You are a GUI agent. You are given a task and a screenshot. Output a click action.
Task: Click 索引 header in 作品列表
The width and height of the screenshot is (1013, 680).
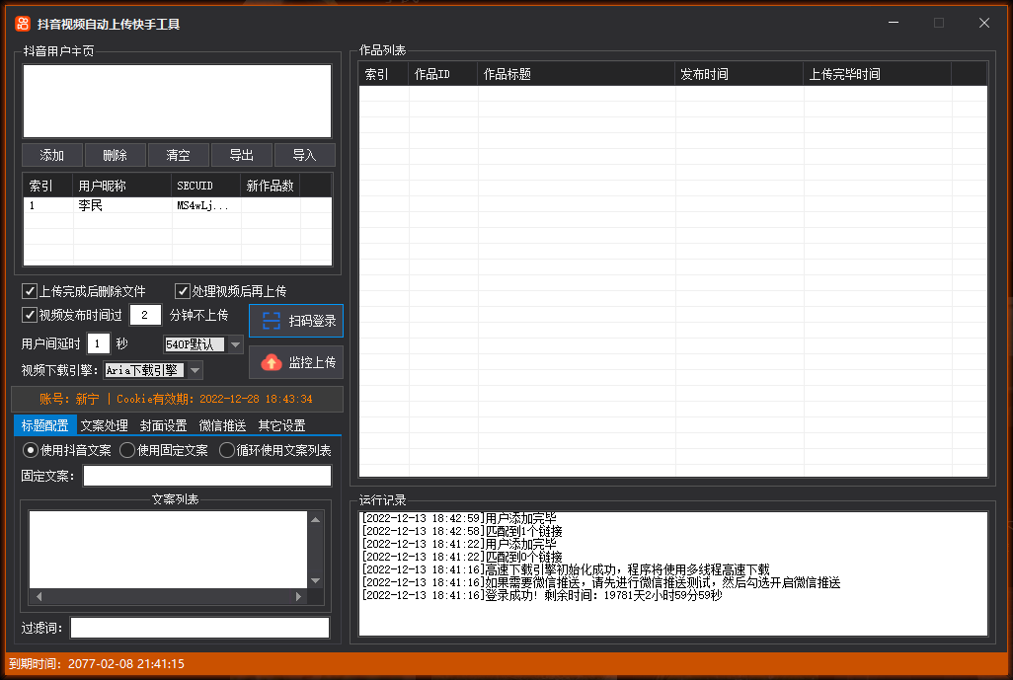coord(383,74)
